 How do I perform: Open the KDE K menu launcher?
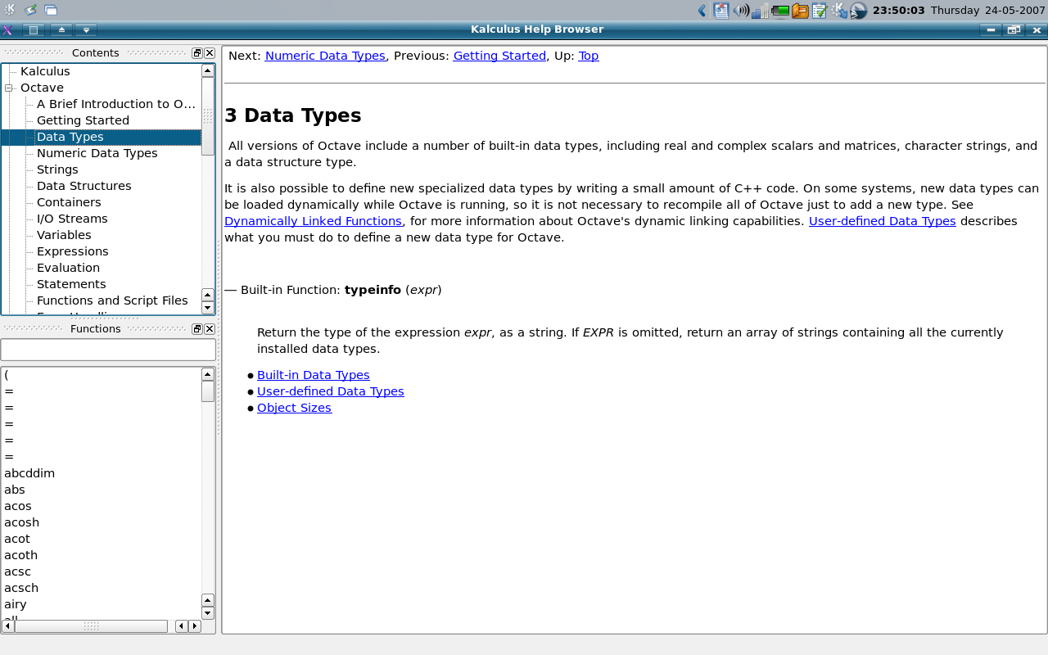[10, 10]
